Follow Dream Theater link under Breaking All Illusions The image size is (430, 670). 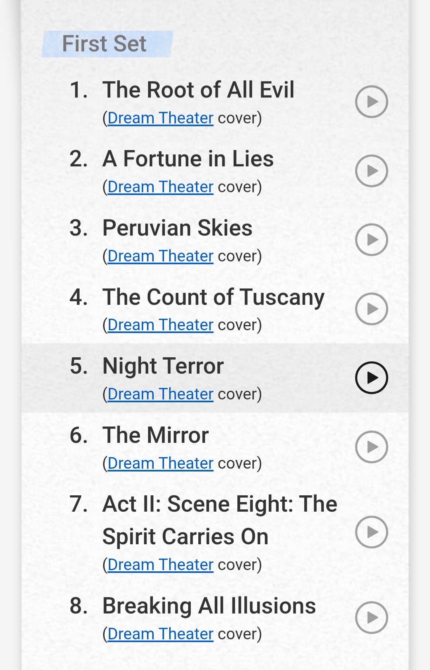160,634
